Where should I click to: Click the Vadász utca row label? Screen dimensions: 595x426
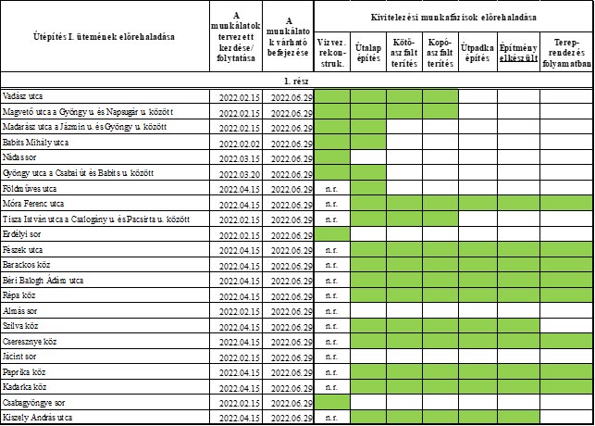pos(23,96)
